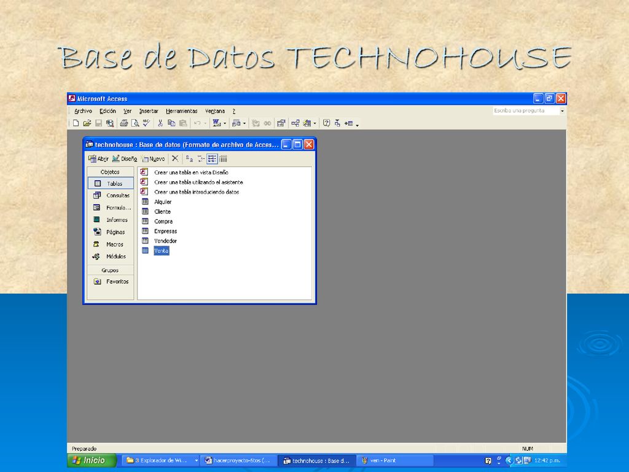This screenshot has width=629, height=472.
Task: Expand the Analyze dropdown arrow
Action: coord(244,123)
